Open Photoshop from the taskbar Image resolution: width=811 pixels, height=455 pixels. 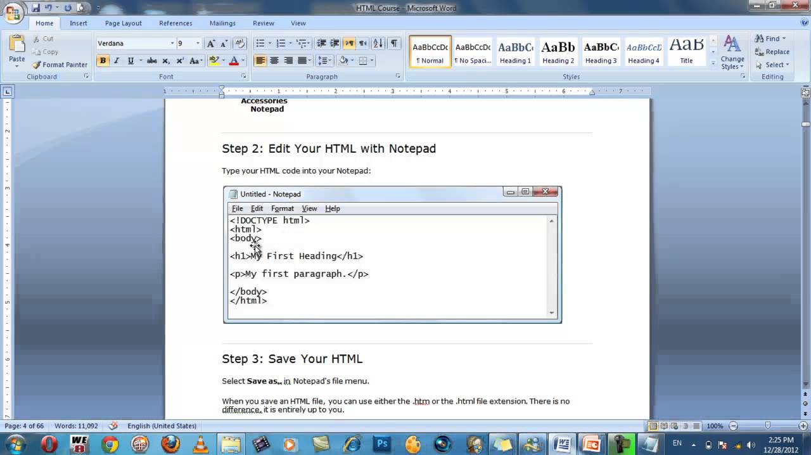coord(382,444)
